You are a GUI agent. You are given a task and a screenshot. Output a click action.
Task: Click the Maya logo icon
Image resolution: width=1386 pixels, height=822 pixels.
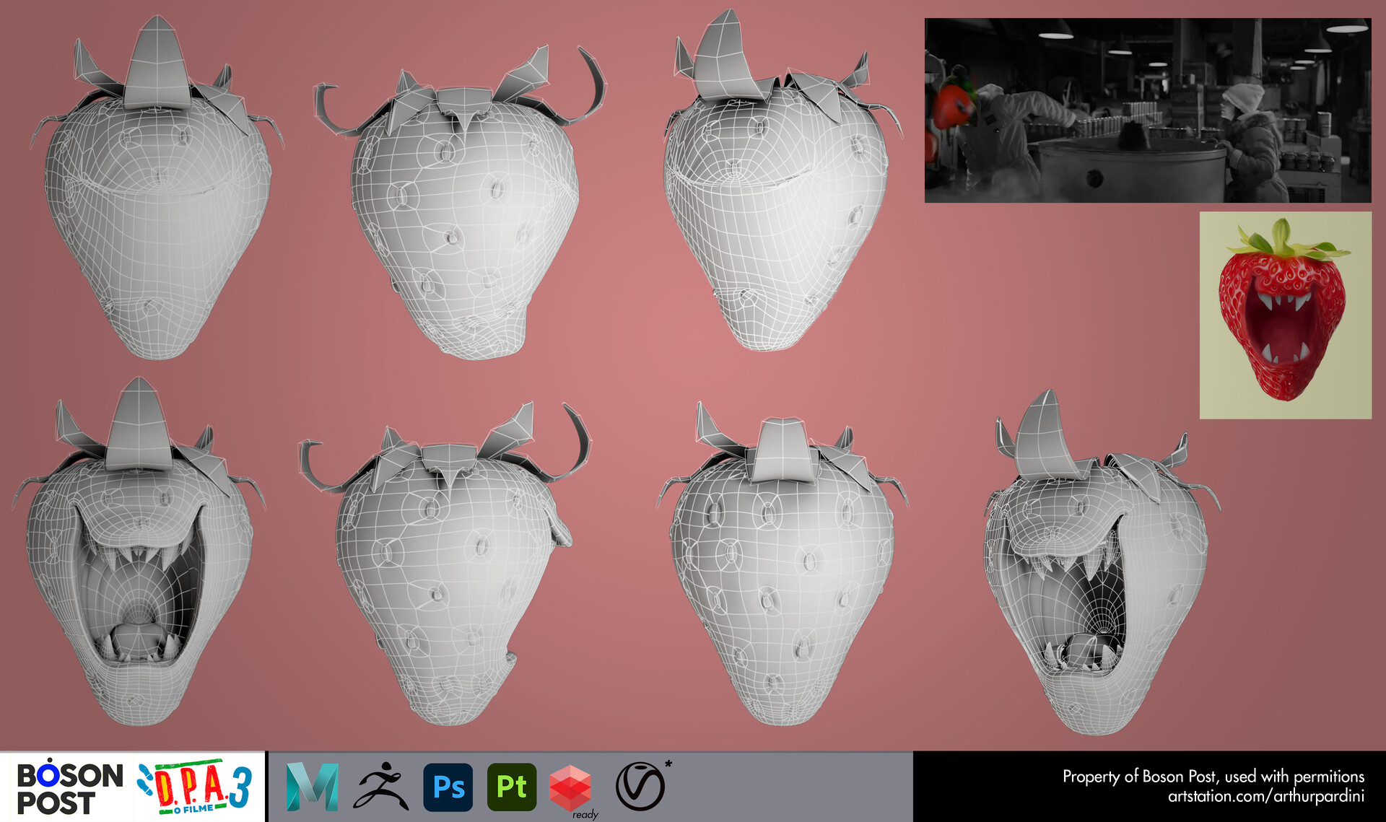(312, 787)
